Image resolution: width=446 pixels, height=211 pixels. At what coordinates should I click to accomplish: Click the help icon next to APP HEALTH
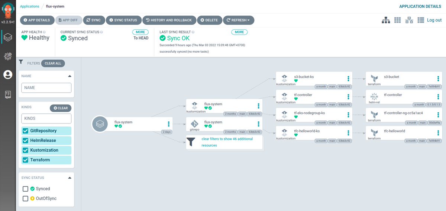(x=44, y=32)
